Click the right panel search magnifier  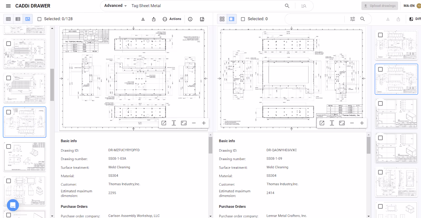click(362, 19)
